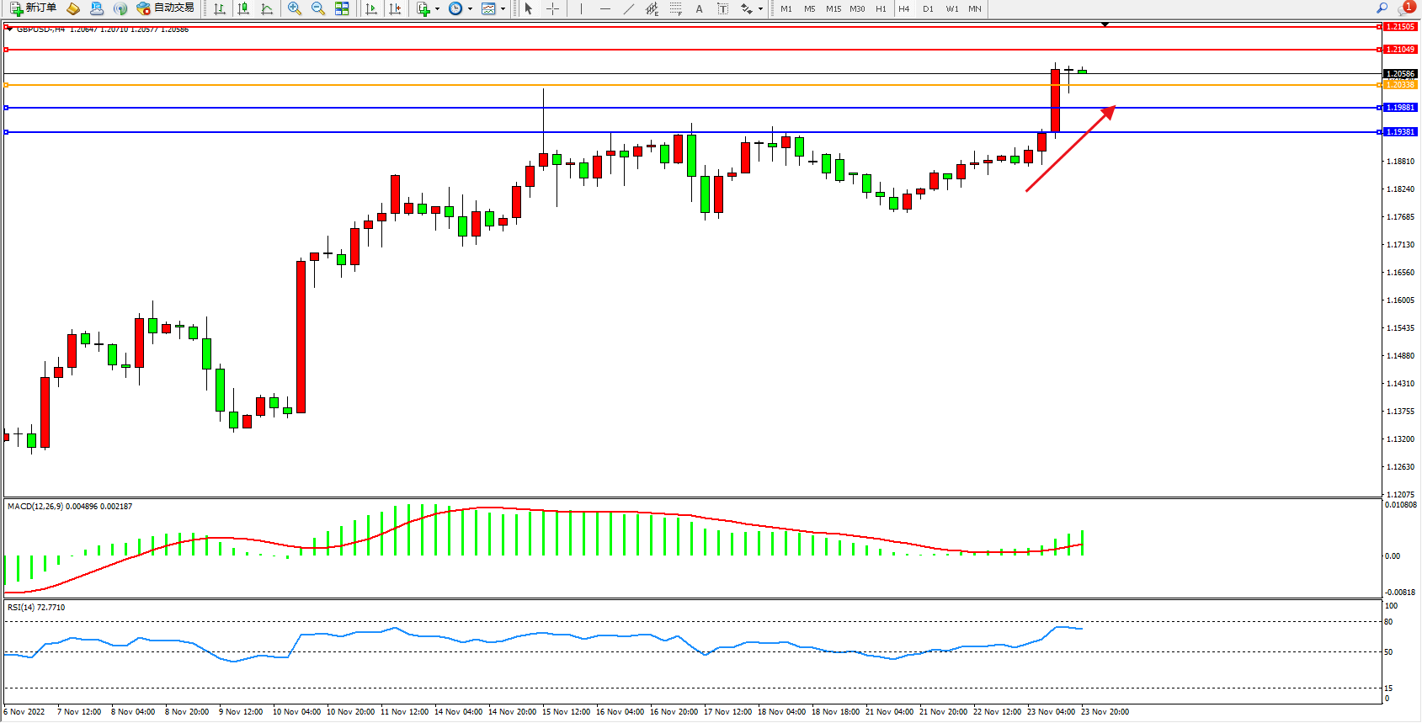1422x723 pixels.
Task: Toggle chart shift from right edge
Action: (x=395, y=8)
